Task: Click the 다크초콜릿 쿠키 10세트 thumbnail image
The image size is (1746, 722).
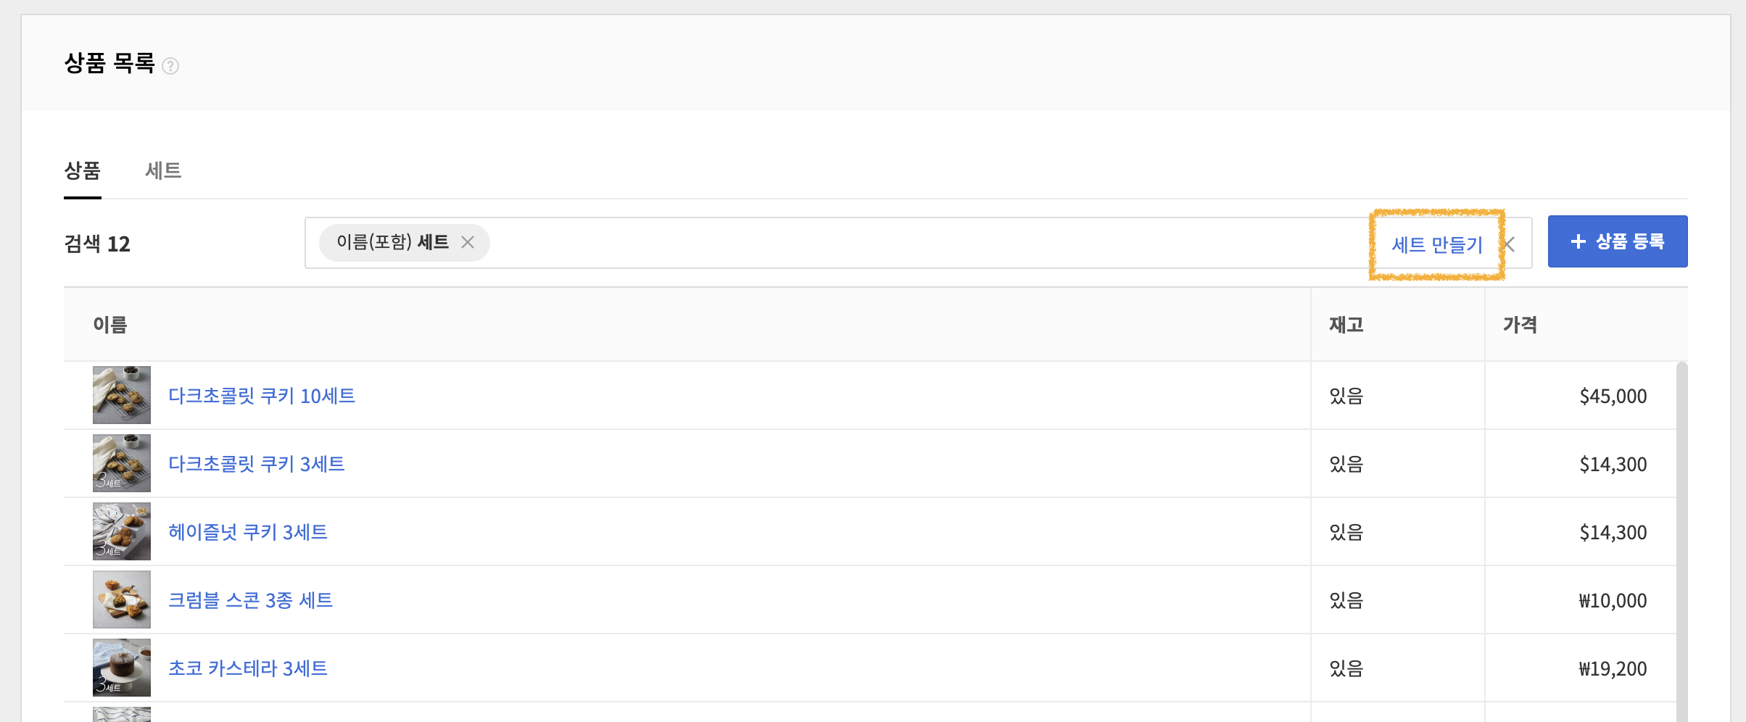Action: pyautogui.click(x=122, y=395)
